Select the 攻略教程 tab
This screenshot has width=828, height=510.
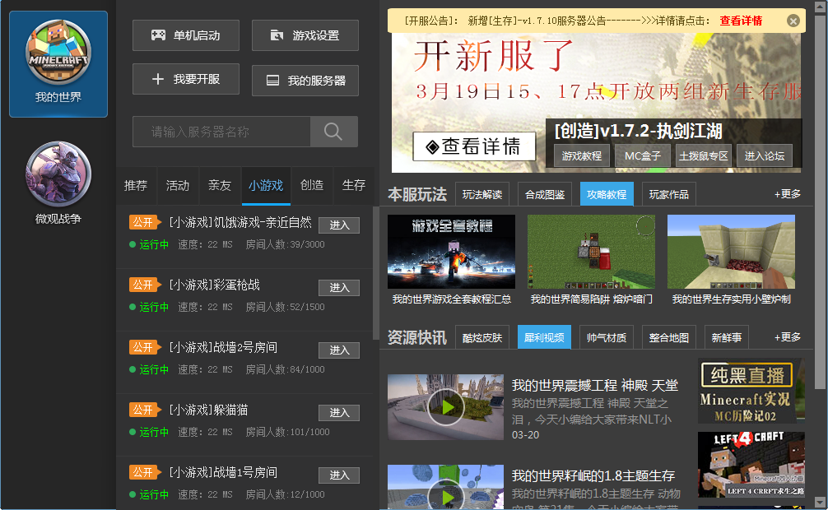[x=607, y=194]
